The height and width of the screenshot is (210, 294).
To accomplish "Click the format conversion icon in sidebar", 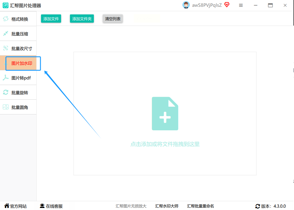I will [6, 19].
